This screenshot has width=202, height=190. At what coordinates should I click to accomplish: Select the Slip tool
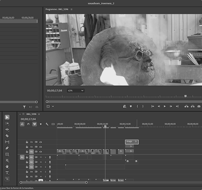(7, 142)
